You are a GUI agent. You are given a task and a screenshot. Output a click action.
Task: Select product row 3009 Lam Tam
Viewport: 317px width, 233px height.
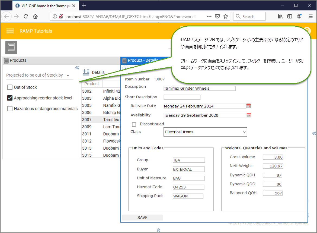click(x=101, y=127)
